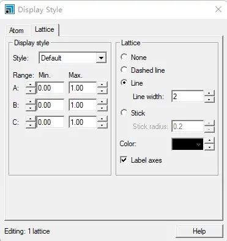Decrease the A range Min value
This screenshot has height=241, width=227.
(x=31, y=91)
